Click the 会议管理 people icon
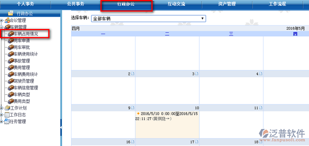 pos(7,20)
